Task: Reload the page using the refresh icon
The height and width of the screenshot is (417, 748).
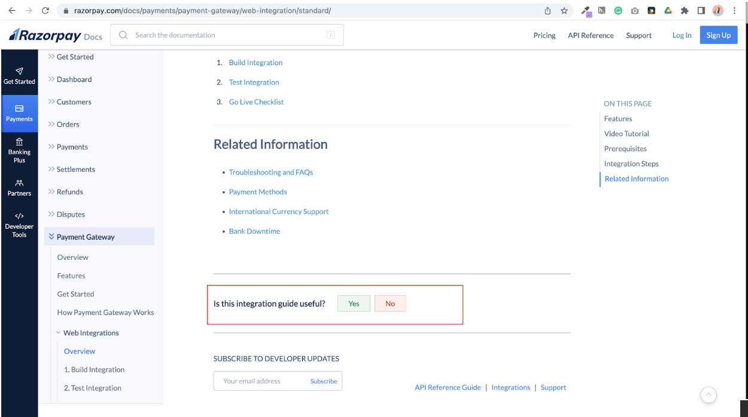Action: (x=45, y=10)
